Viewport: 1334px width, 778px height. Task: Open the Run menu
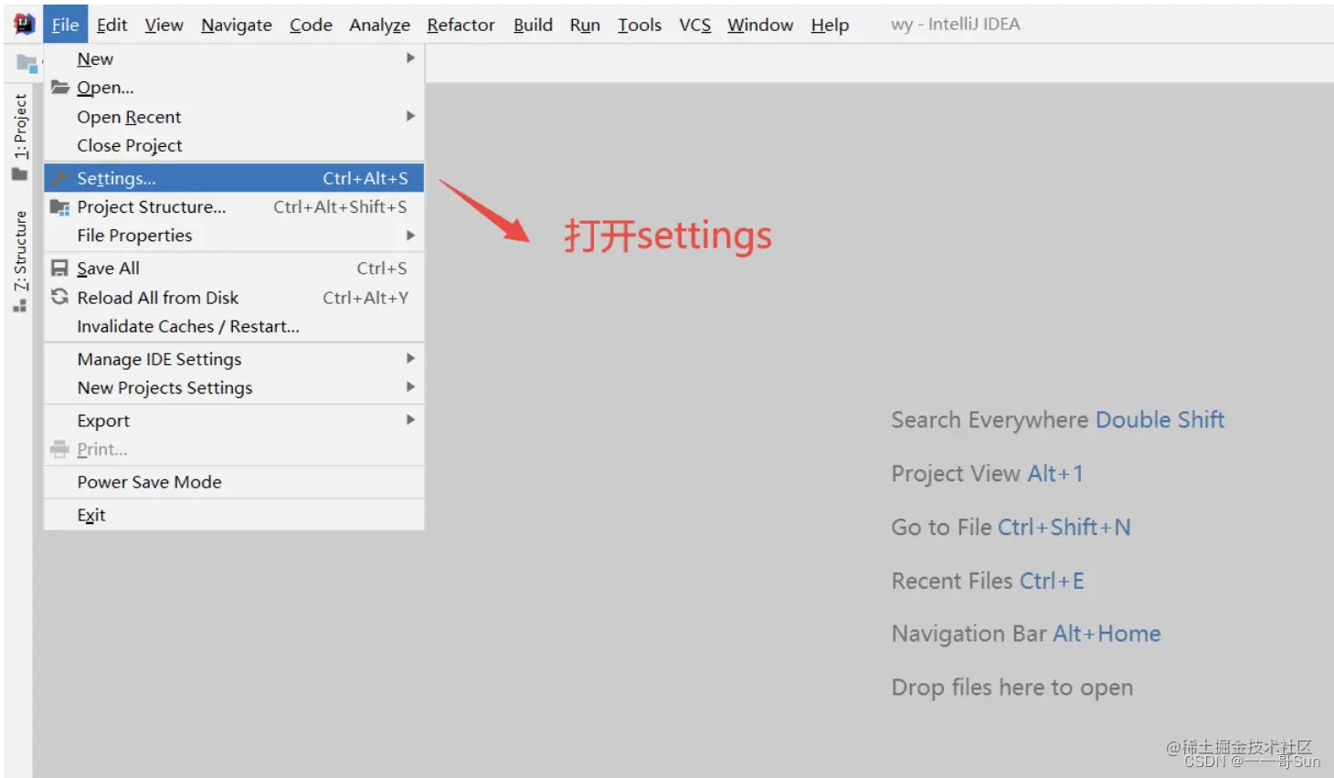click(585, 25)
